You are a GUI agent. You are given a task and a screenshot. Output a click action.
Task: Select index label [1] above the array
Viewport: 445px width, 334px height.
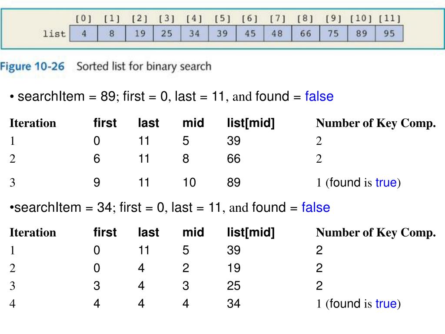[x=112, y=19]
